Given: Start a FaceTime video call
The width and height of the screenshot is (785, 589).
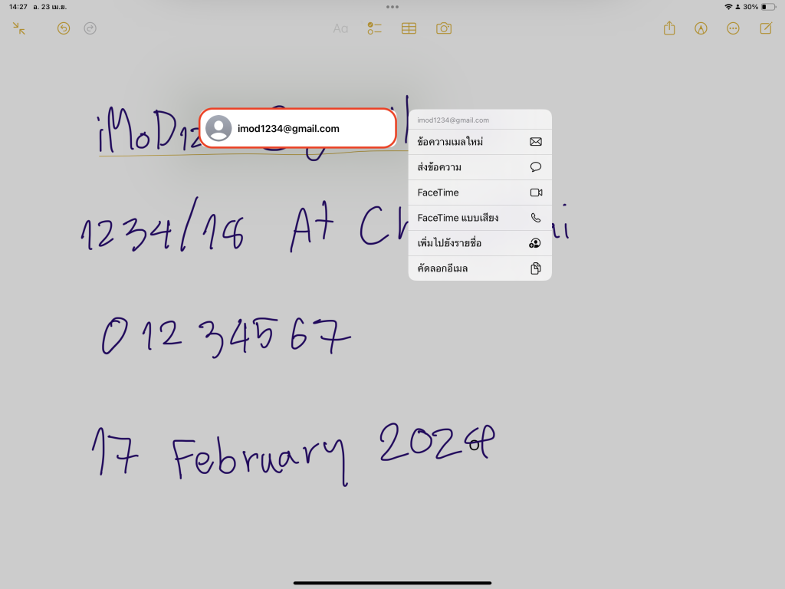Looking at the screenshot, I should click(x=479, y=192).
